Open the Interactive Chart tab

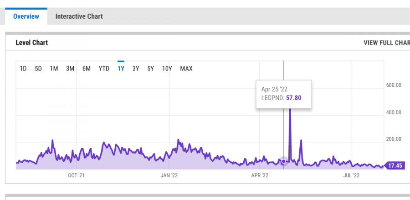click(79, 16)
